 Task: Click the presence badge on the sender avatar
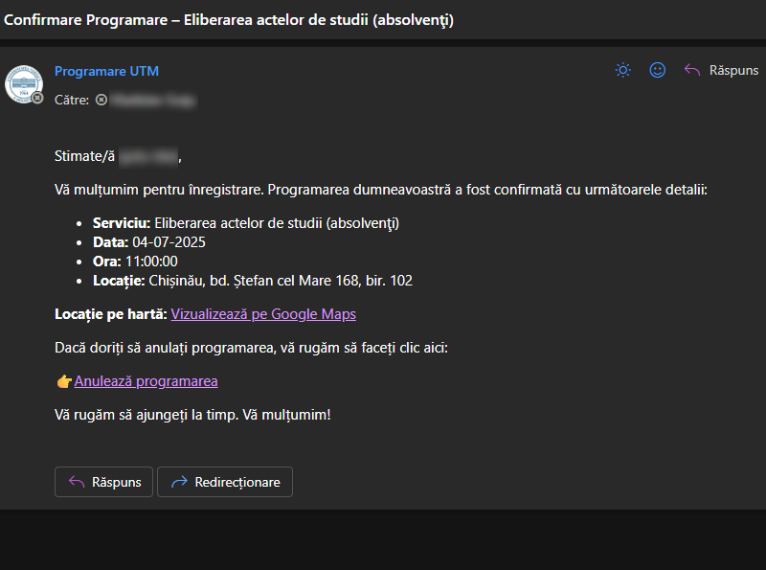37,98
